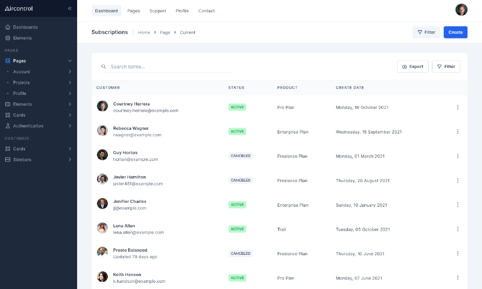Go to Home breadcrumb link
The image size is (482, 289).
pyautogui.click(x=144, y=32)
